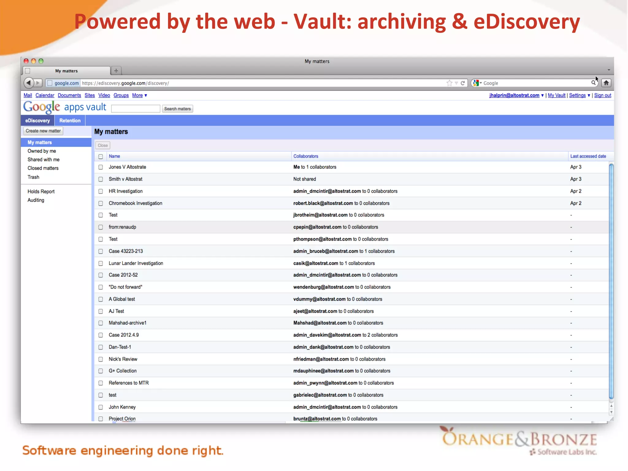Expand the More apps dropdown

pos(140,95)
